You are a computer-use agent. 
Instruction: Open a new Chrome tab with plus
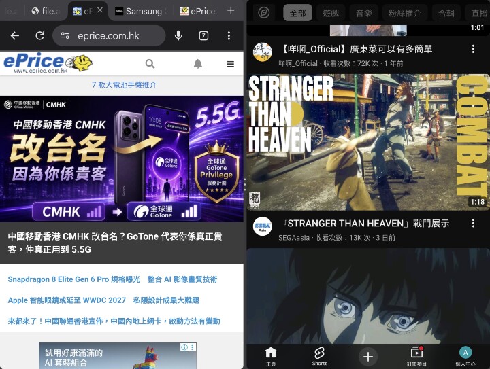[x=231, y=10]
